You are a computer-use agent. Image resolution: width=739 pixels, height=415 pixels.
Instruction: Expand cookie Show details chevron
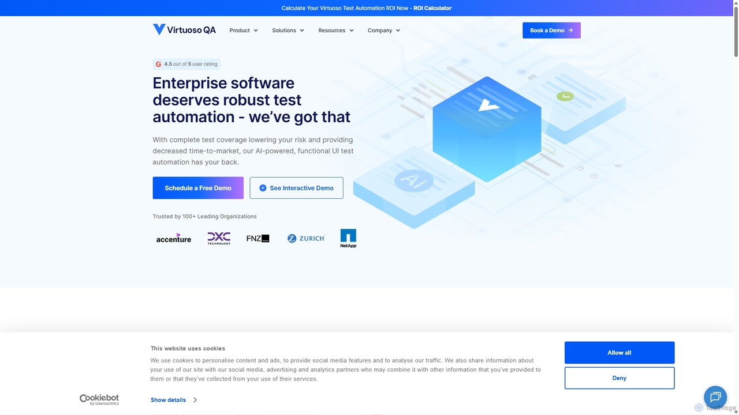coord(195,400)
